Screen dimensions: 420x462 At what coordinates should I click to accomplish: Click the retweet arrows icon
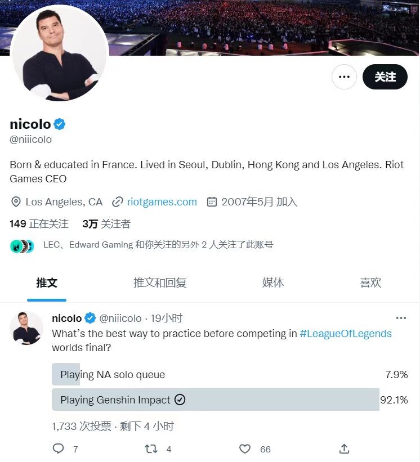(x=151, y=448)
